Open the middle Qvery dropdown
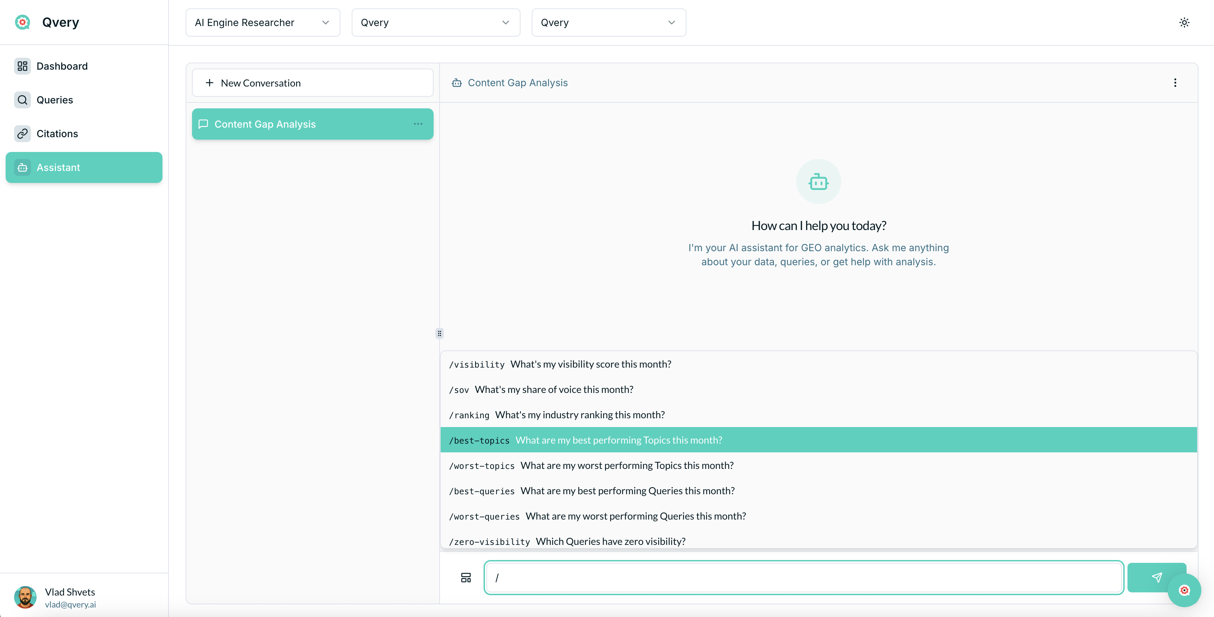Screen dimensions: 1214x617 pos(435,23)
